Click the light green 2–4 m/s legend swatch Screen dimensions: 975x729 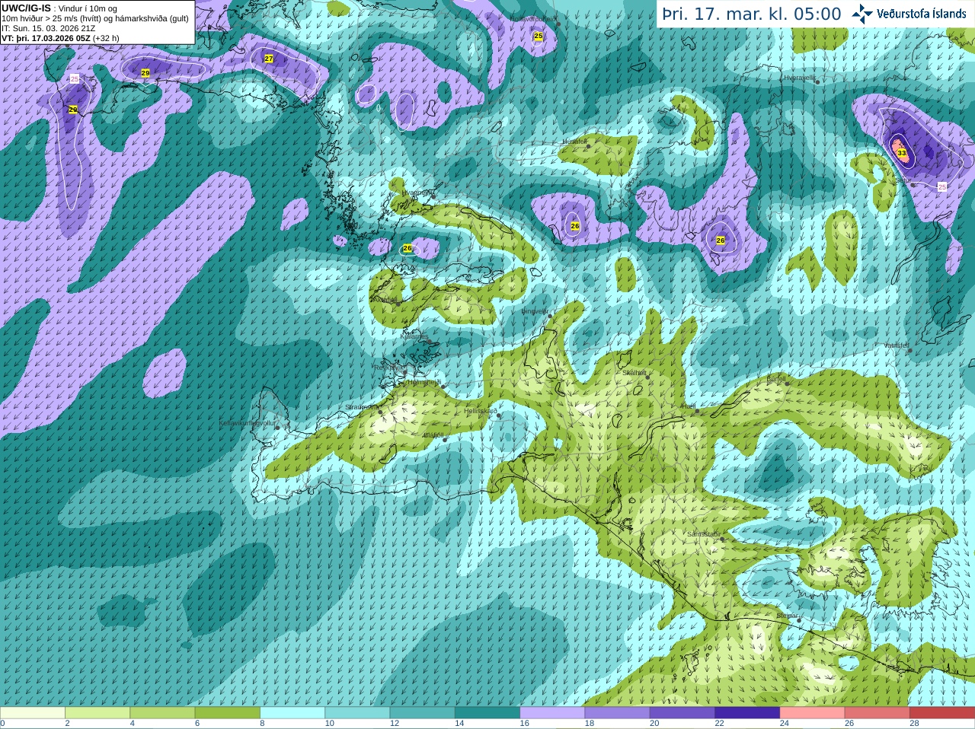pos(97,713)
